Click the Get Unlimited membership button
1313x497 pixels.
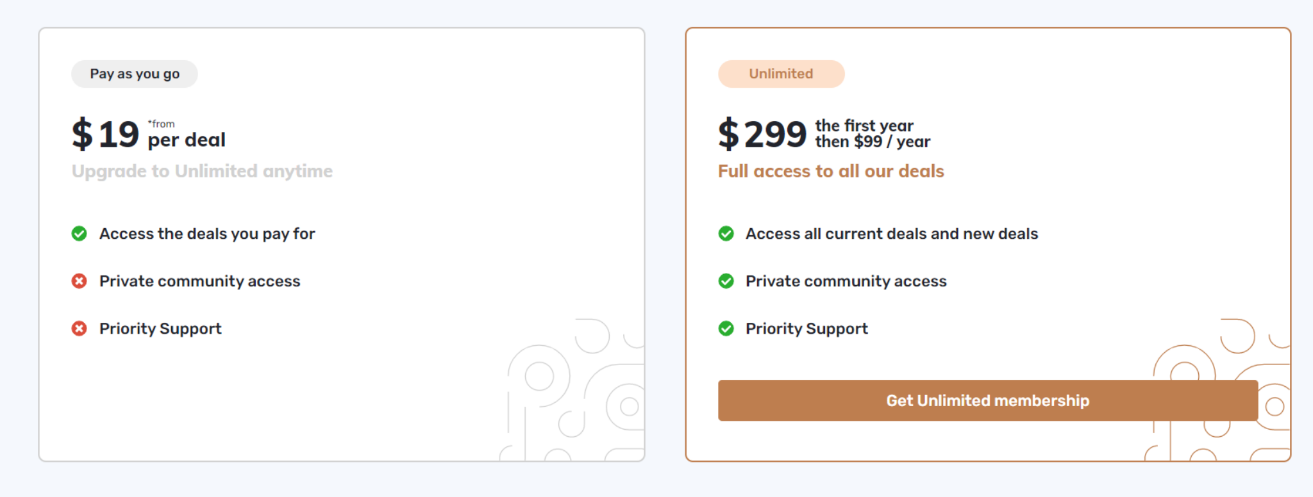[x=987, y=400]
